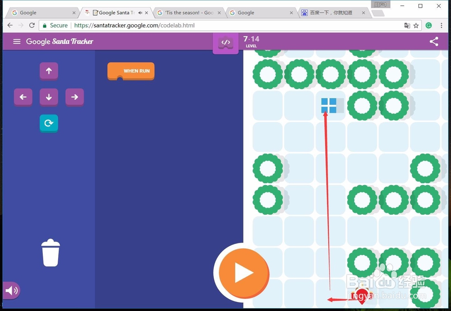Screen dimensions: 451x311
Task: Click the Secure padlock indicator
Action: [x=55, y=25]
